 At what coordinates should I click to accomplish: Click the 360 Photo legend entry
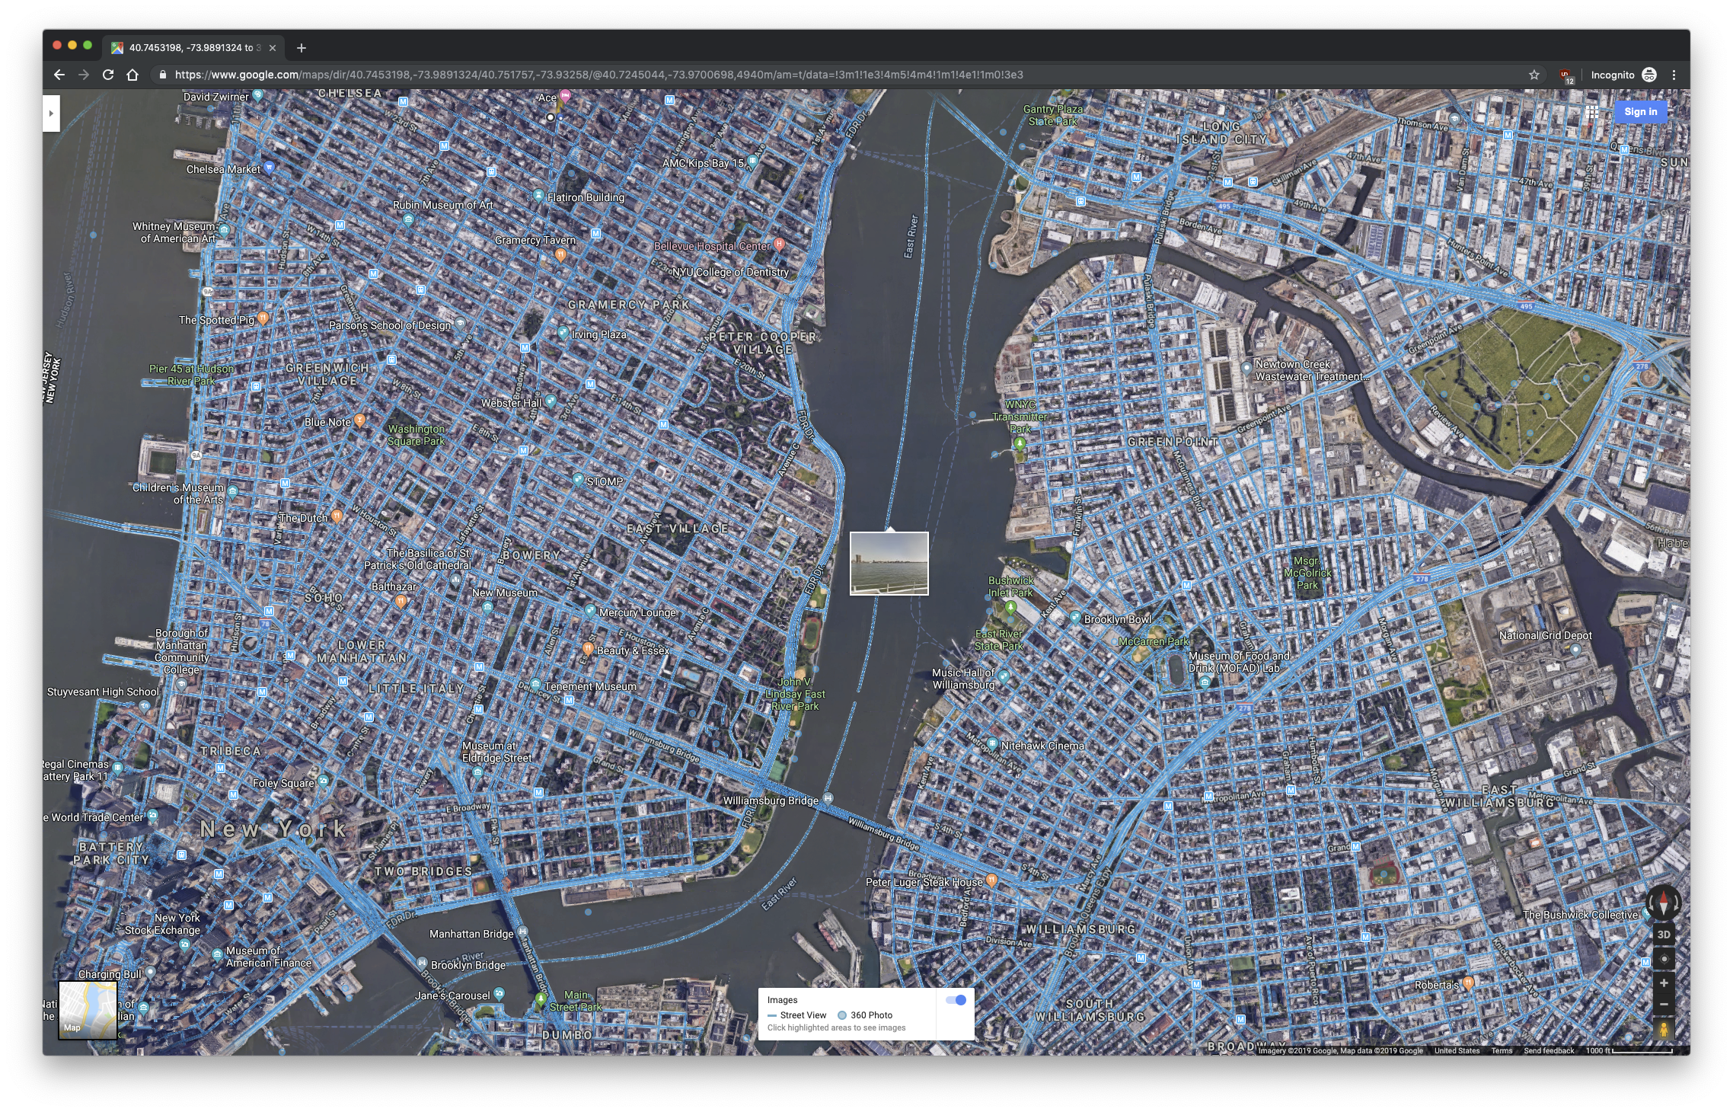click(x=865, y=1015)
